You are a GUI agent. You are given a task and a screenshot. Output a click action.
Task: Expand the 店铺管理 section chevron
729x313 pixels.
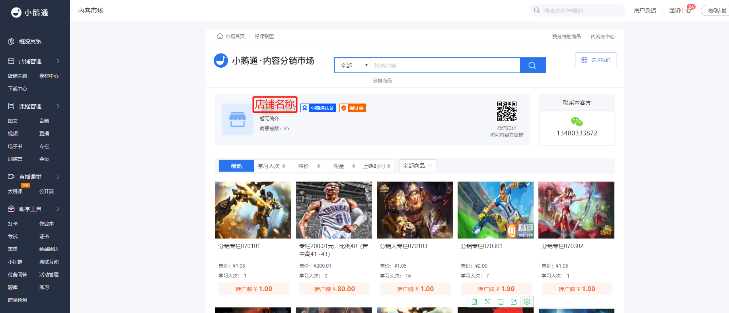point(58,61)
